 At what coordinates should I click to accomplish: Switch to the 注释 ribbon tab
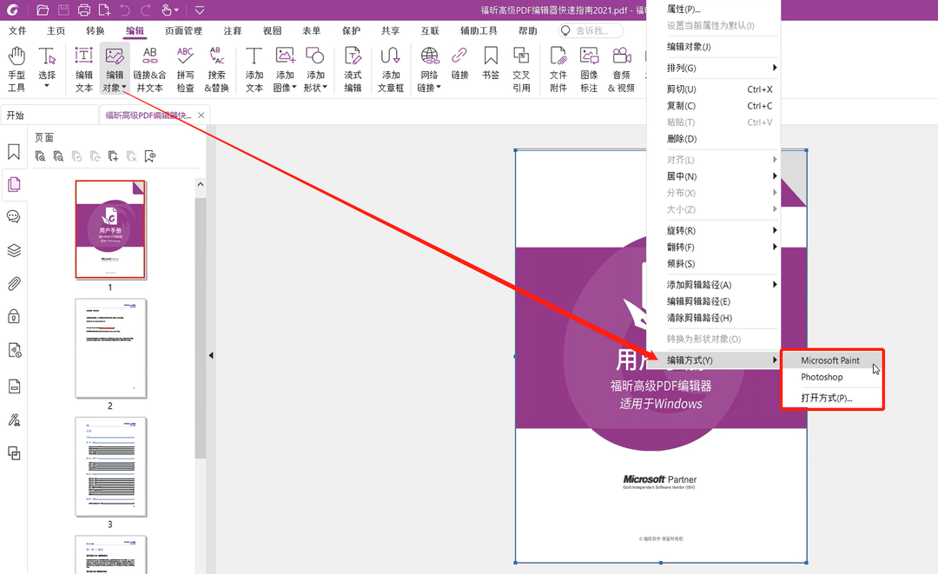(232, 30)
